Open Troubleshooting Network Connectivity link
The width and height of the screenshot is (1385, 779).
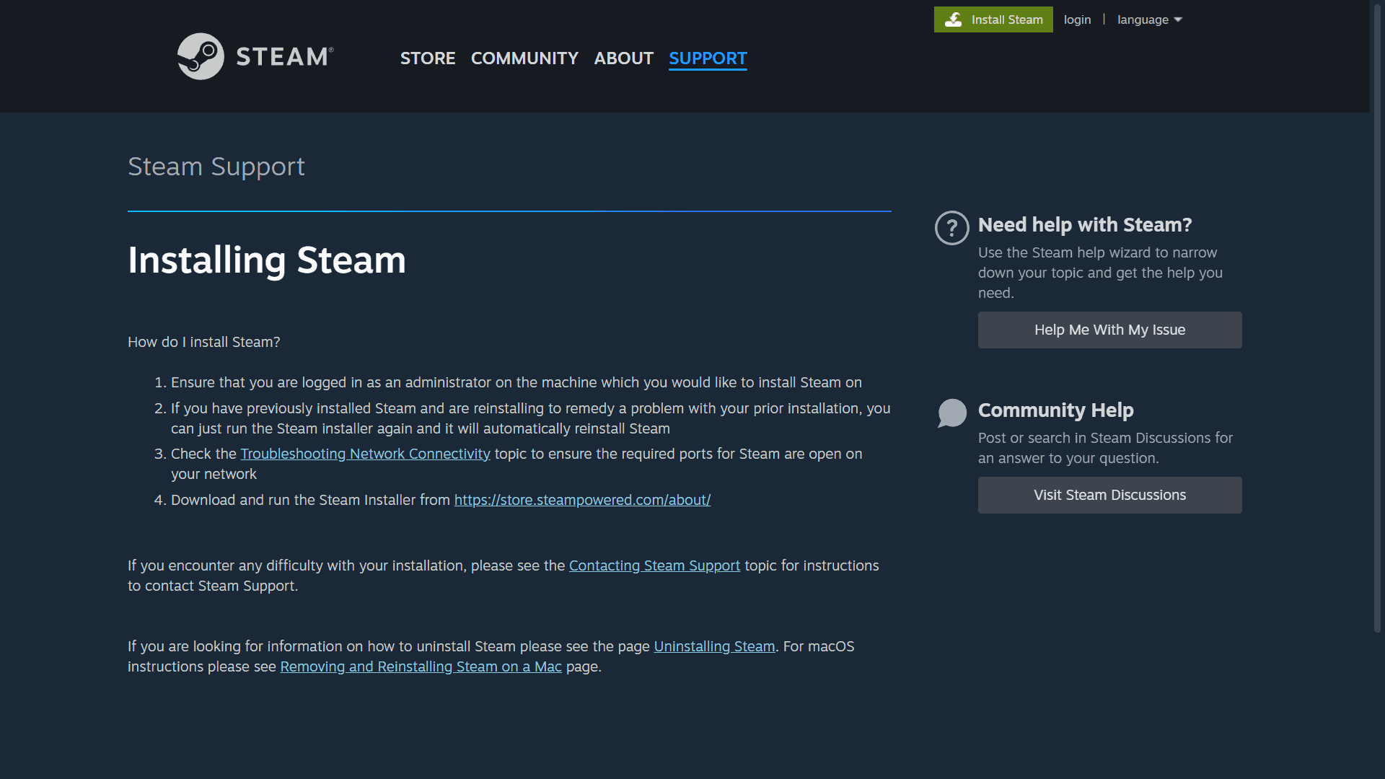click(x=365, y=454)
